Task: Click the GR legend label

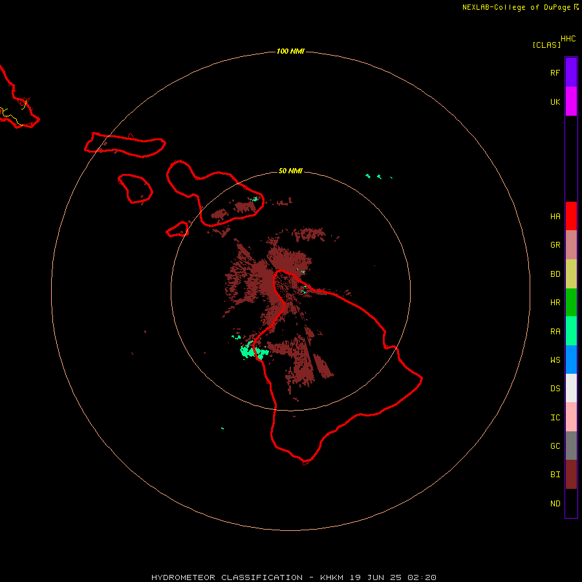Action: tap(555, 245)
